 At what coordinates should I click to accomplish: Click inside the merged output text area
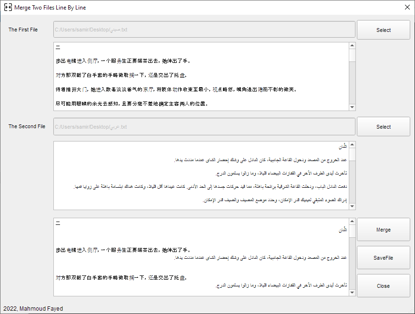coord(201,257)
